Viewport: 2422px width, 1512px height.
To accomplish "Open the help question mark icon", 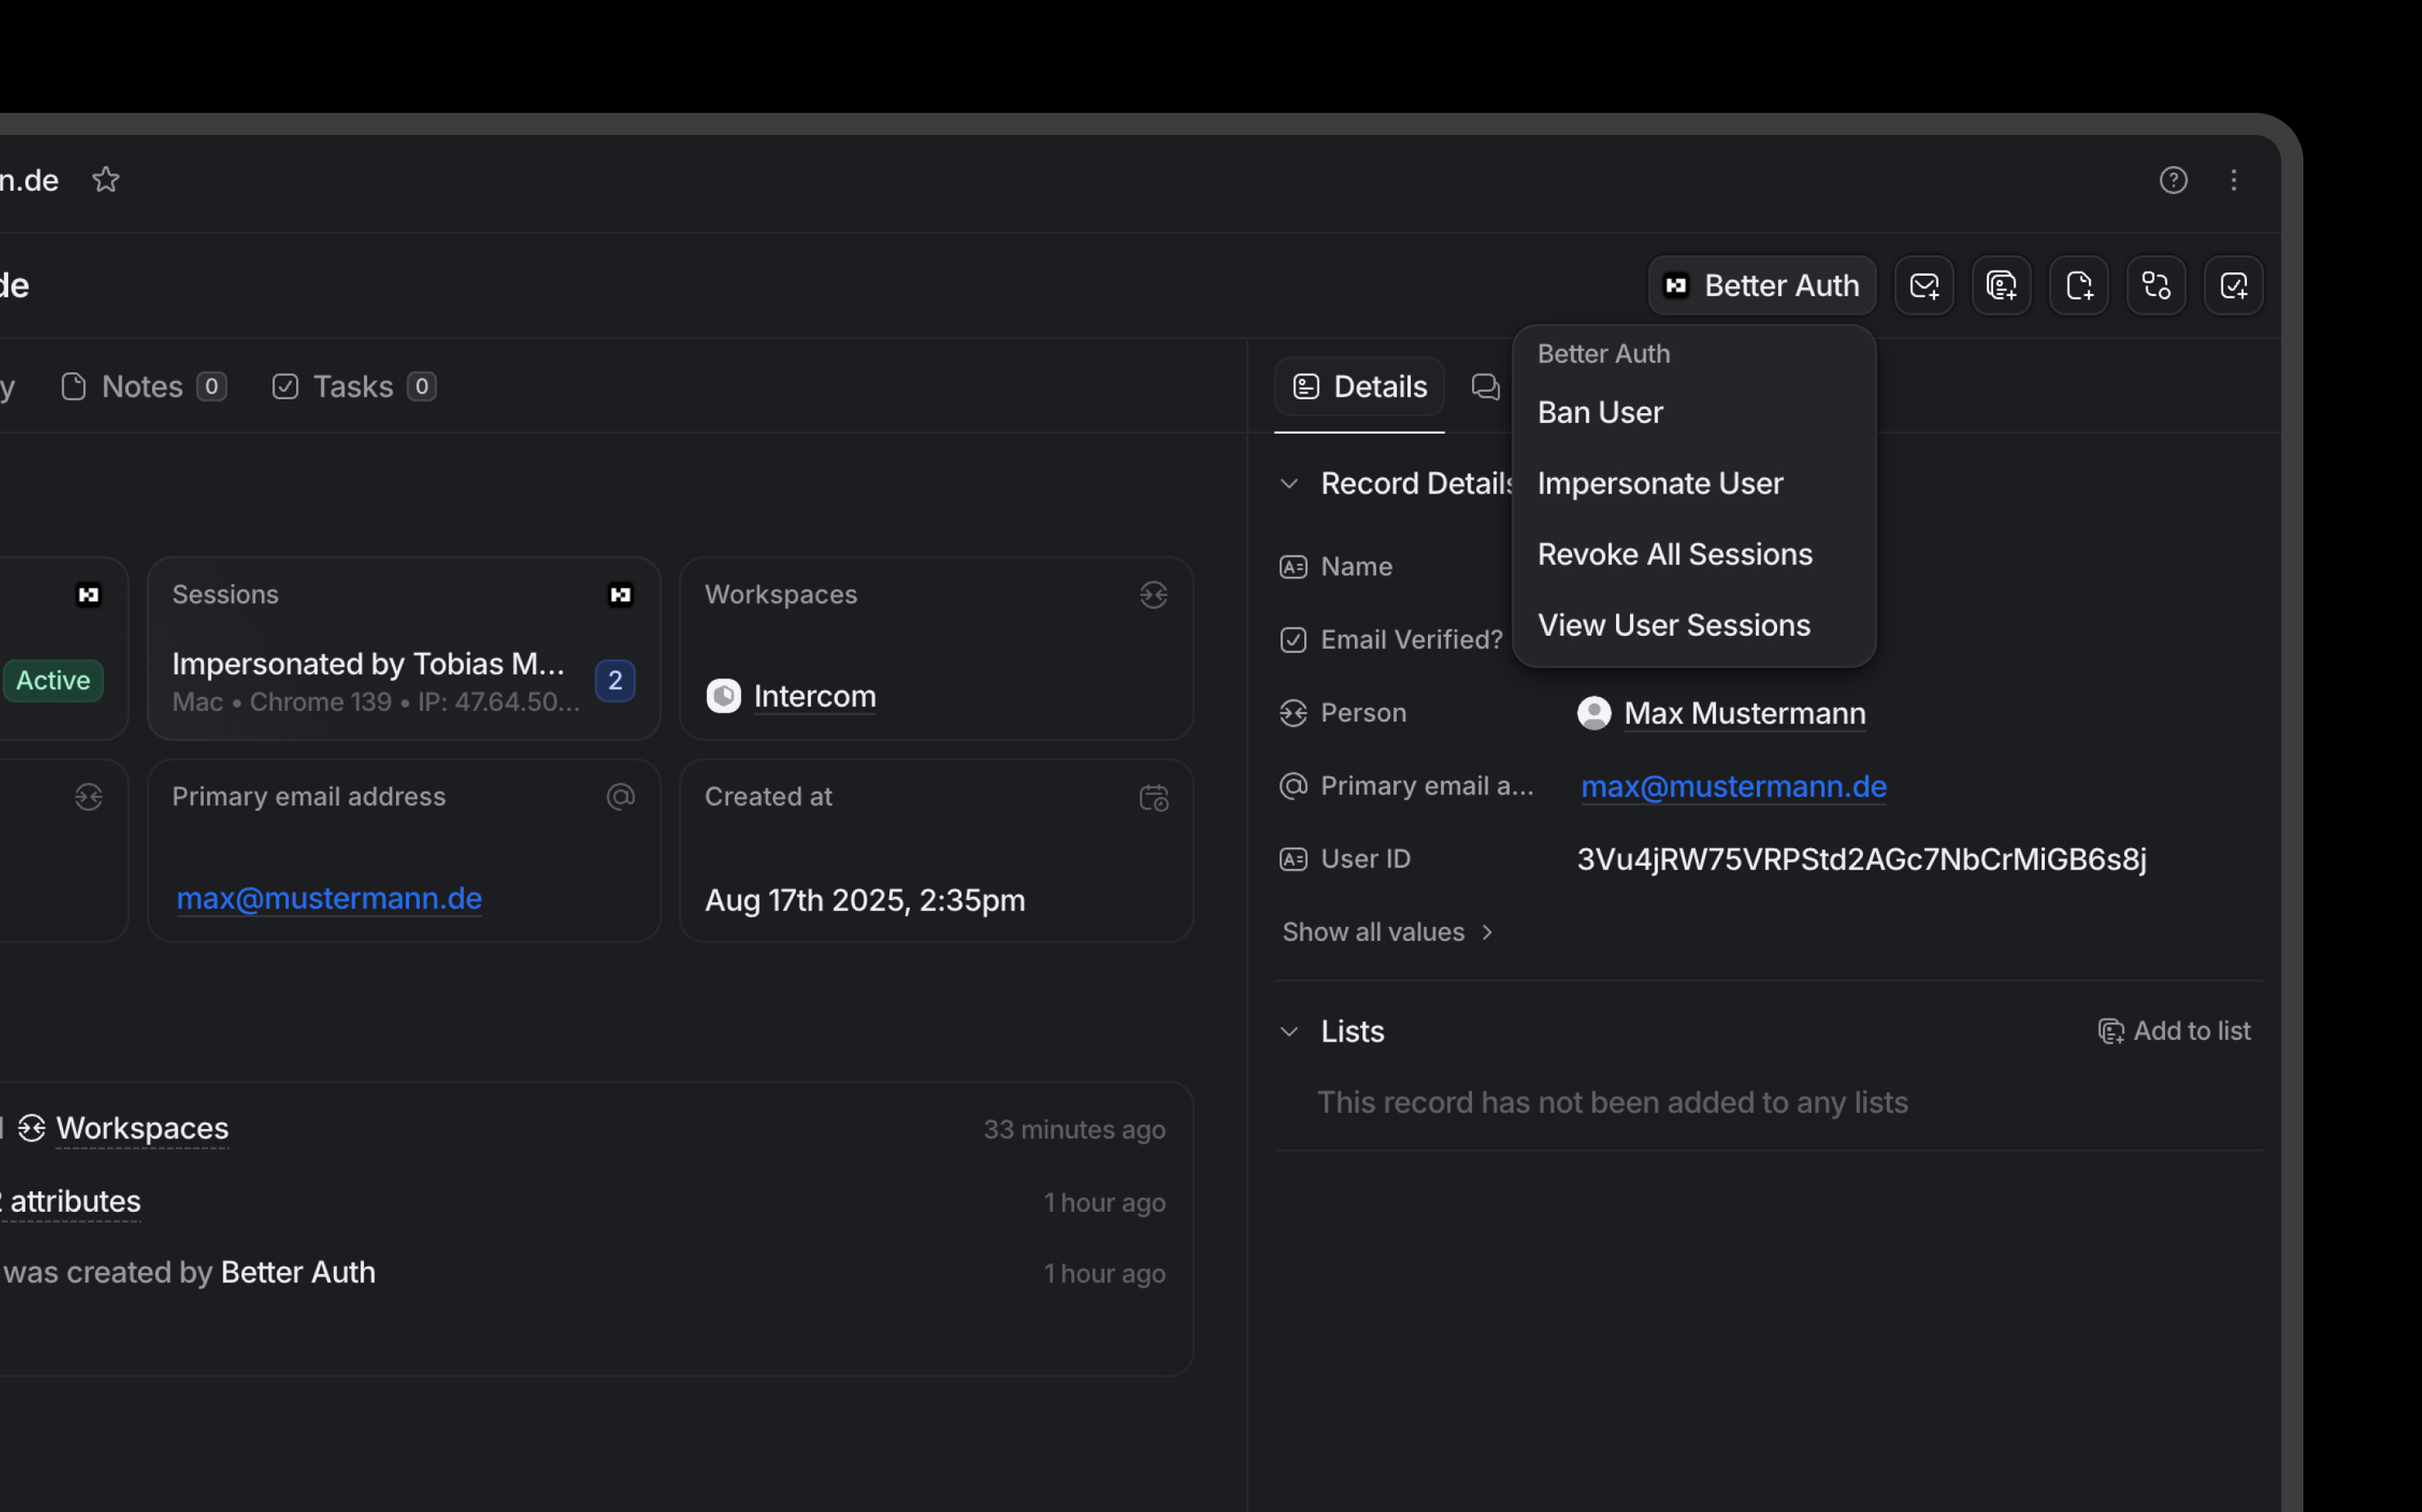I will coord(2173,180).
